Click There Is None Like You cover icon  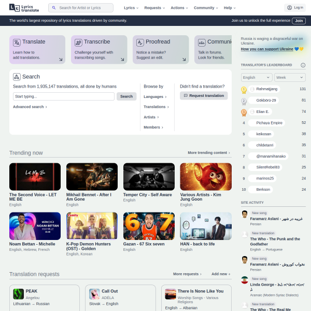coord(171,294)
